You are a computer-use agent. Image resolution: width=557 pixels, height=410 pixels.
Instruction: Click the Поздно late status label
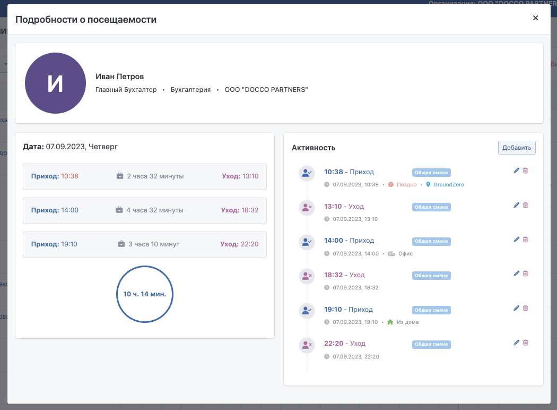[x=407, y=185]
